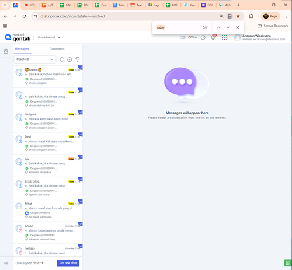292x270 pixels.
Task: Click the upload arrow circle icon
Action: (203, 37)
